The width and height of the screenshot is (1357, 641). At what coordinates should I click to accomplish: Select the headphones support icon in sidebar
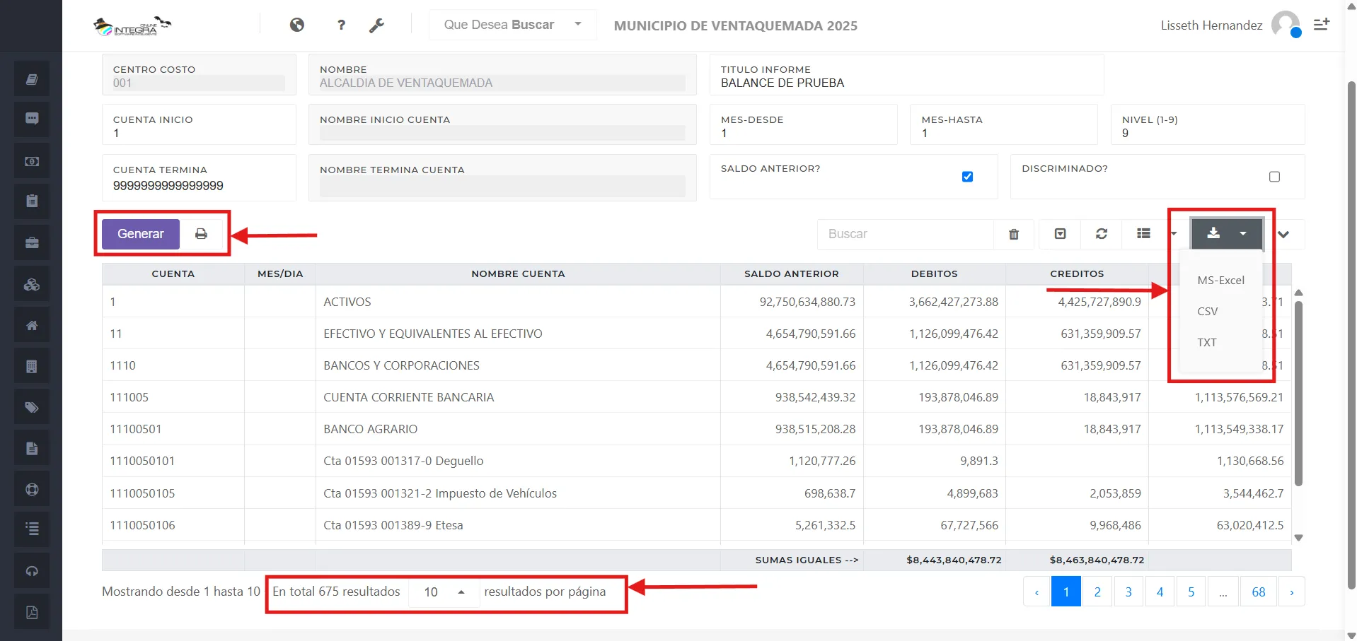tap(31, 570)
